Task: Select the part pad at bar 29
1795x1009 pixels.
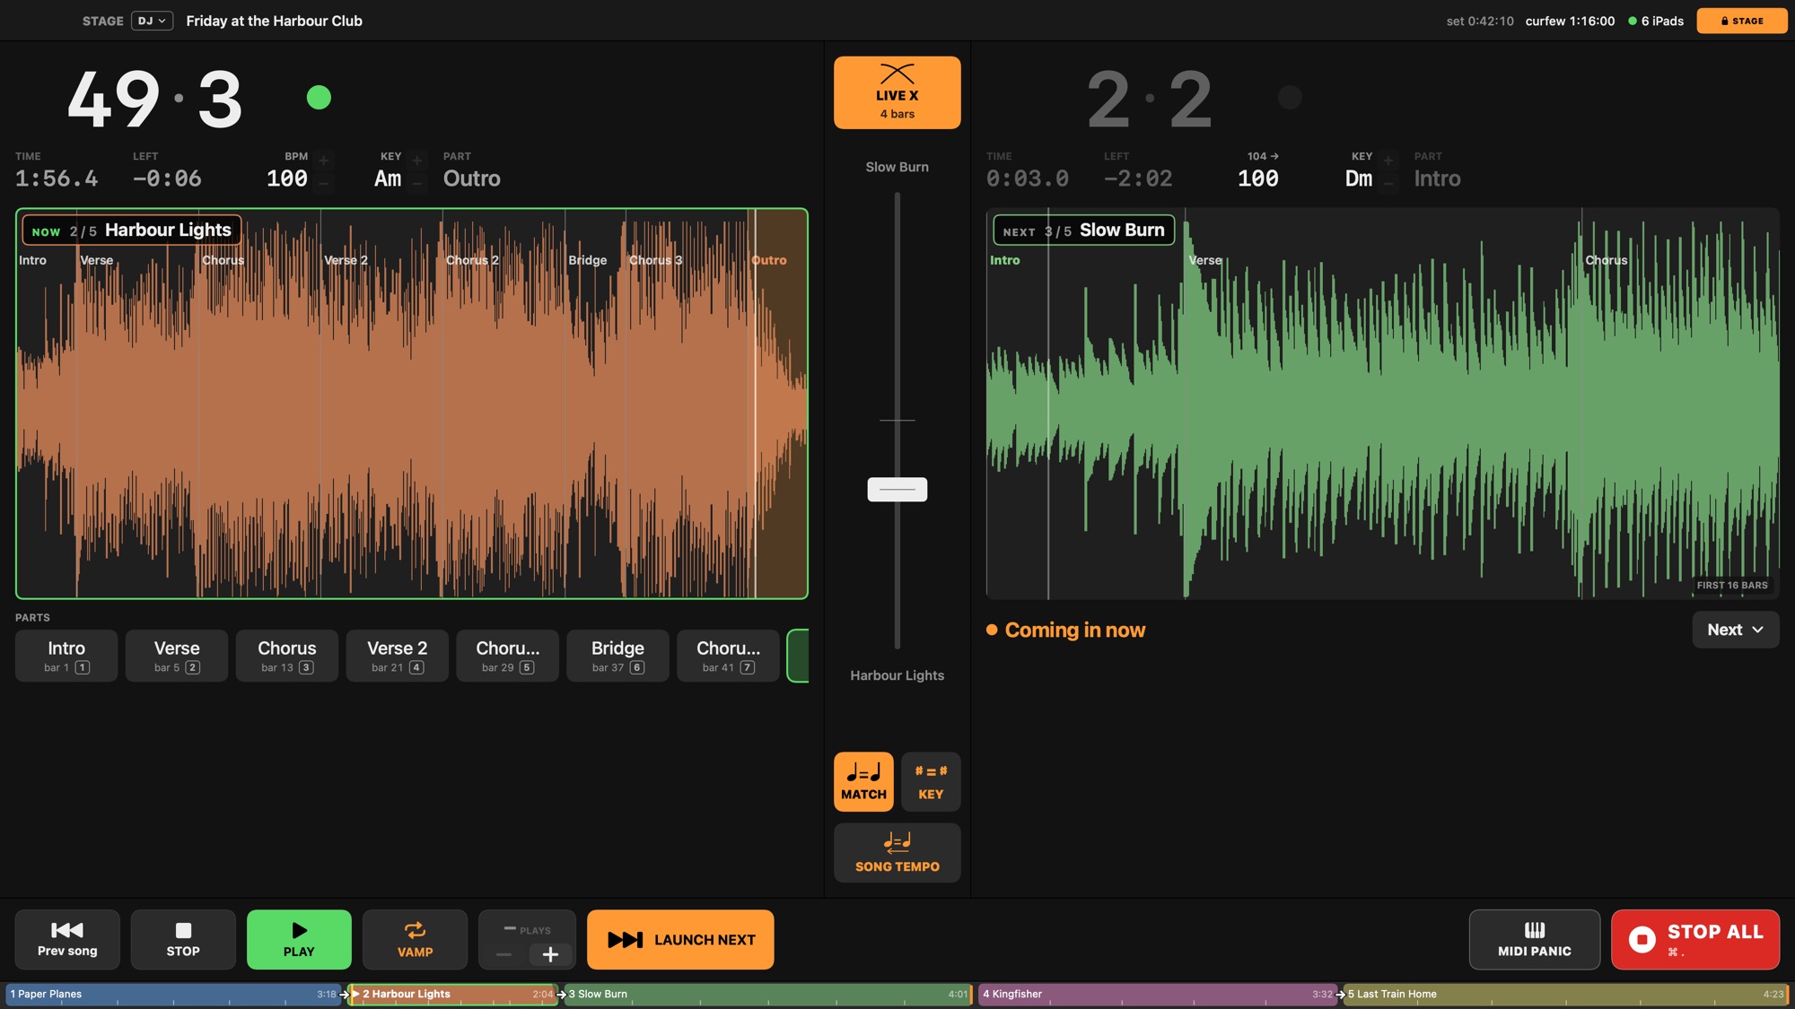Action: 507,656
